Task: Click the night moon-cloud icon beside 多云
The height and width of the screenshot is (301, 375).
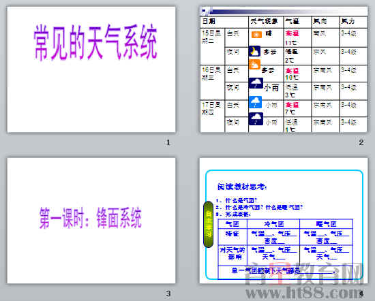Action: 255,51
